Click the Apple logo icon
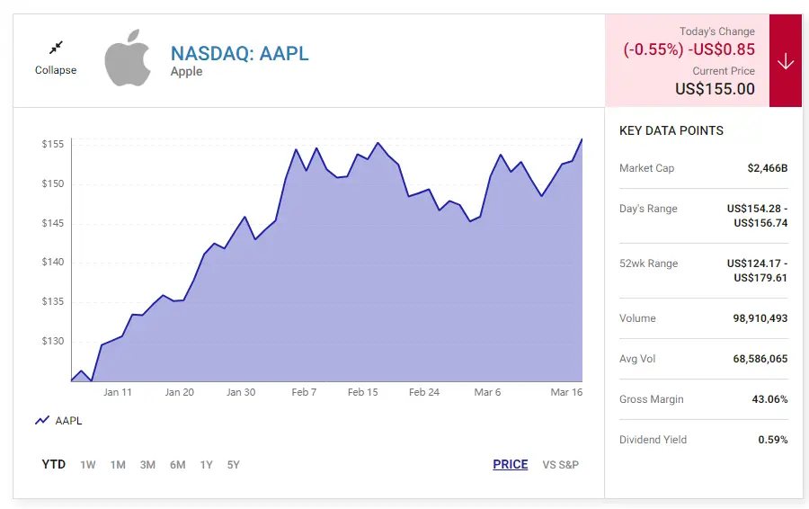The image size is (809, 509). coord(128,61)
